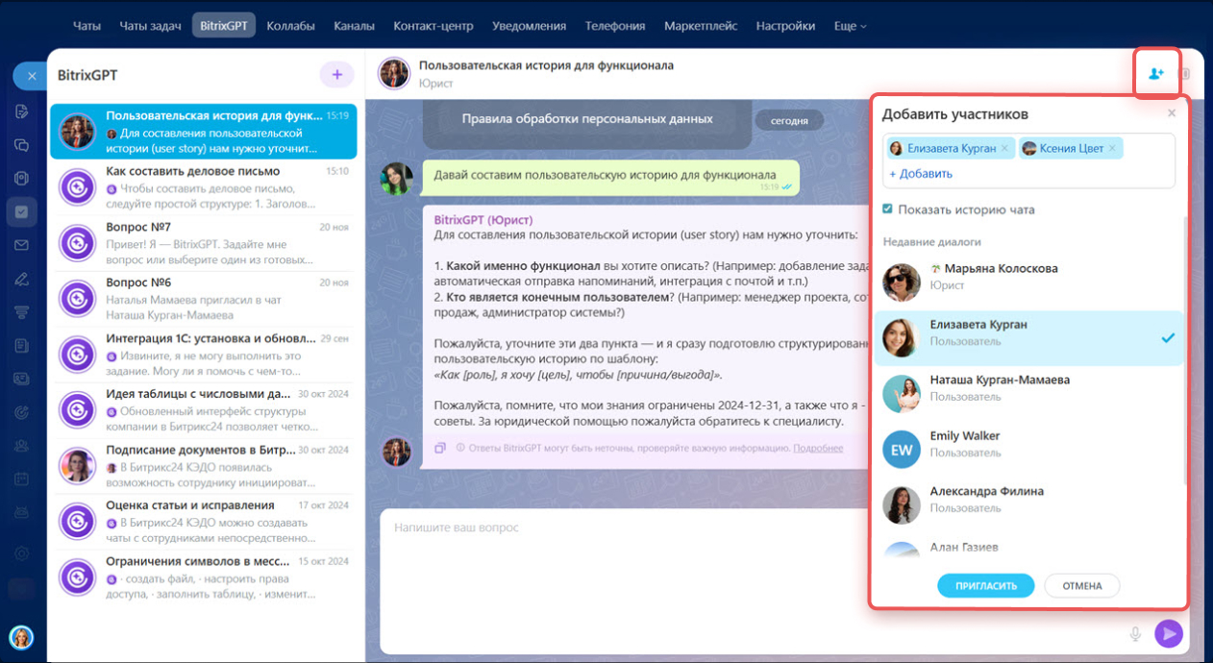Open the Коллабы tab
Screen dimensions: 1213x663
290,26
